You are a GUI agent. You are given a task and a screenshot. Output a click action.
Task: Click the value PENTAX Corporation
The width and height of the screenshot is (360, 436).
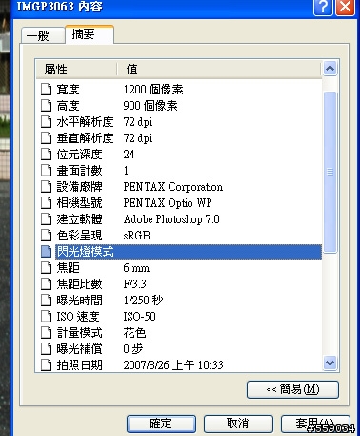[x=173, y=187]
